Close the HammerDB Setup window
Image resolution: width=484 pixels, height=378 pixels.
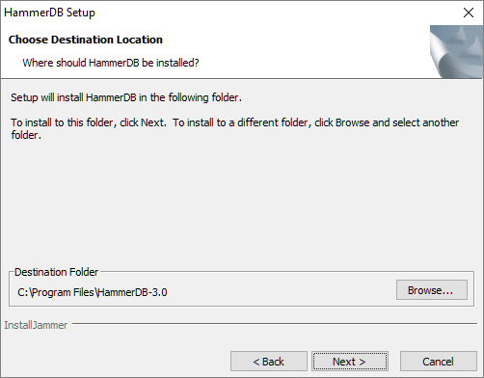469,13
